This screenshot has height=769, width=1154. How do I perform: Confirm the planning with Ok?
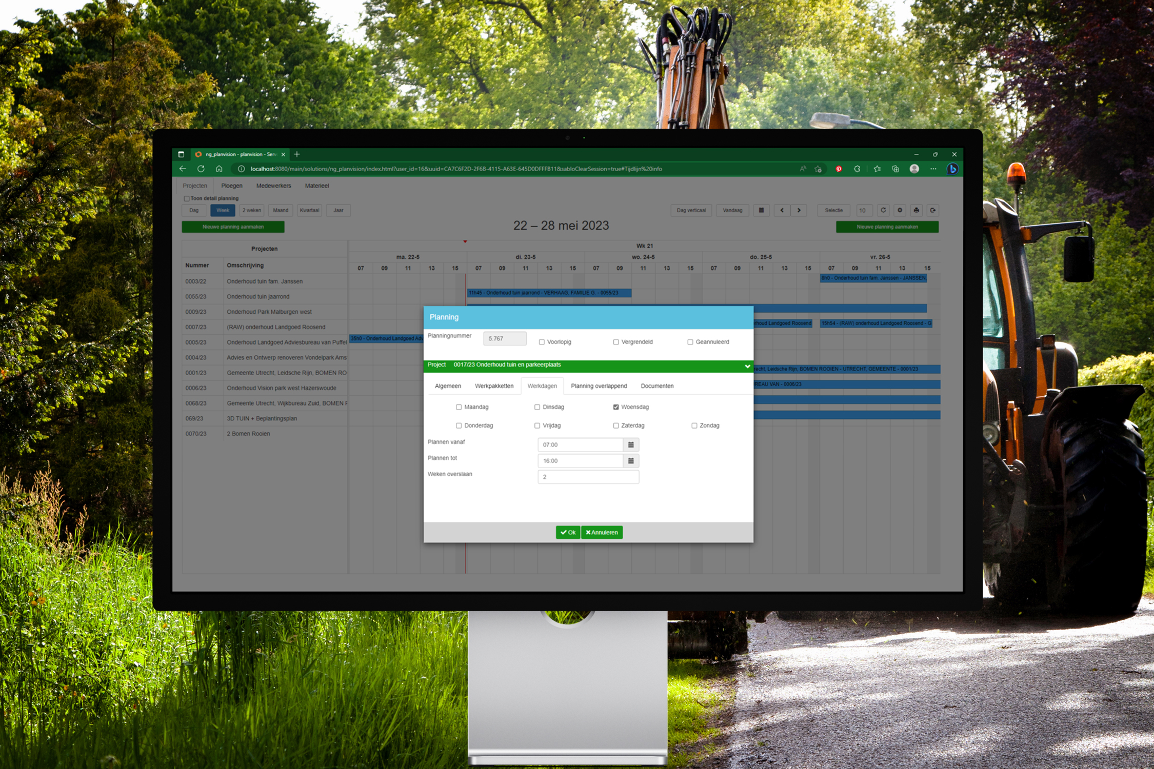pos(568,532)
